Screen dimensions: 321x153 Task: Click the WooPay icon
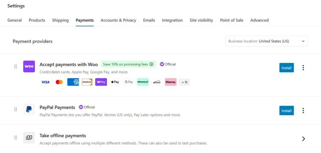(101, 82)
